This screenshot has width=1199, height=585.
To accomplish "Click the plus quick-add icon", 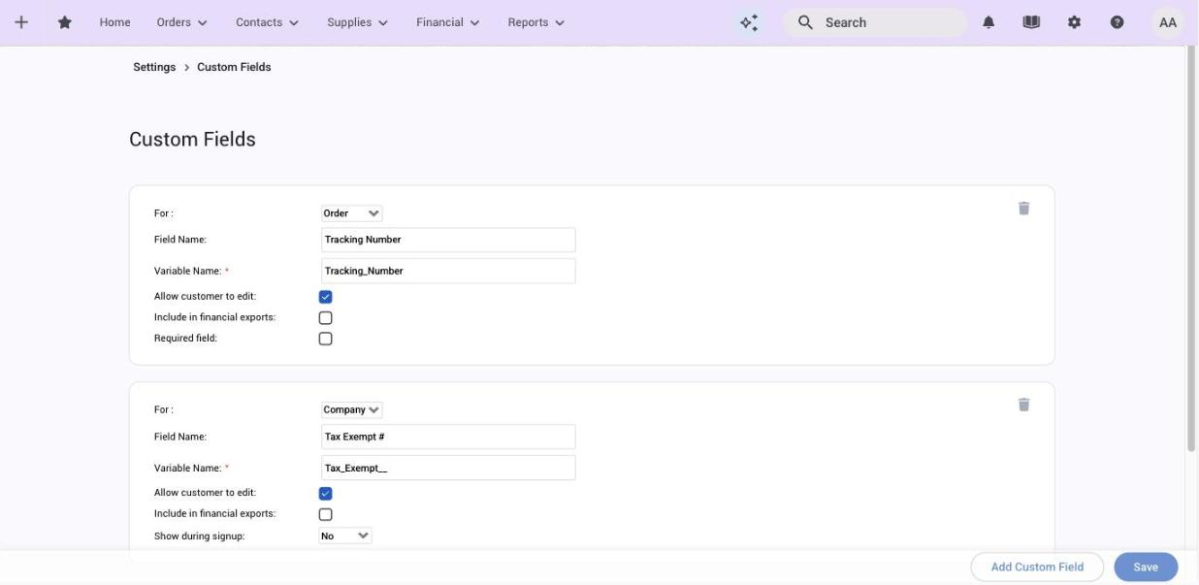I will [x=21, y=22].
